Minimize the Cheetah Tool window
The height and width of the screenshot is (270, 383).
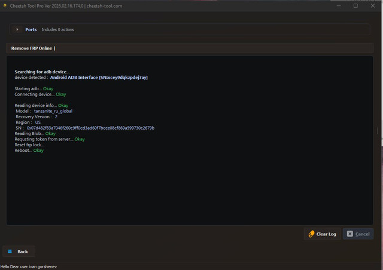tap(339, 5)
